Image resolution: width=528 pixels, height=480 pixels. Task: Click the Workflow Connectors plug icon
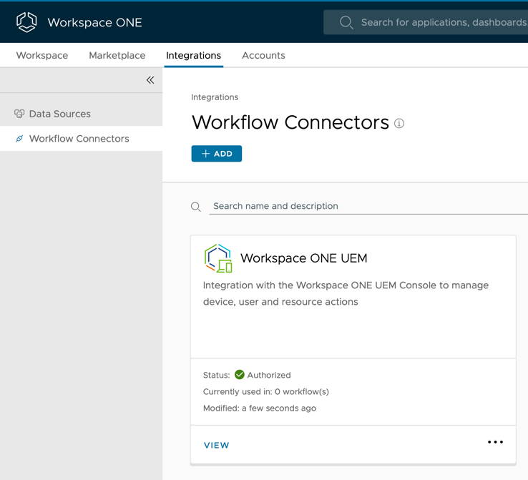tap(19, 139)
